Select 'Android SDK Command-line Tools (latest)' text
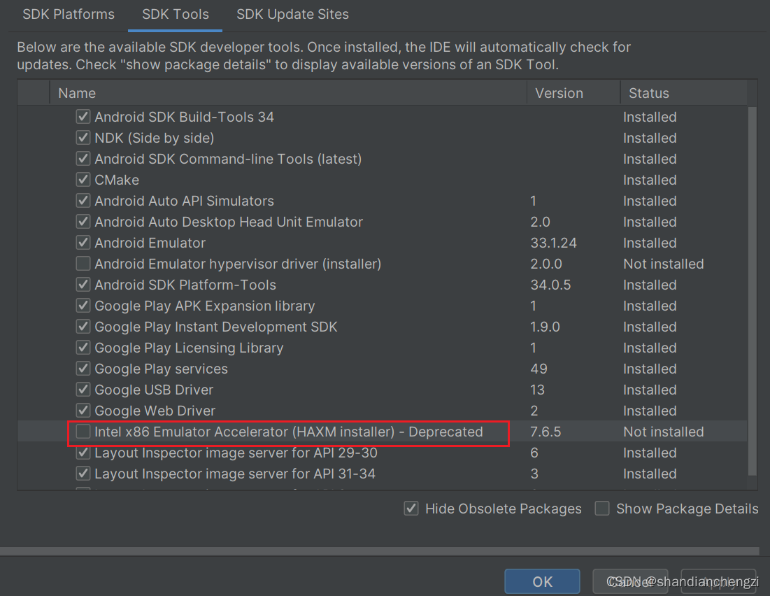Image resolution: width=770 pixels, height=596 pixels. click(228, 159)
